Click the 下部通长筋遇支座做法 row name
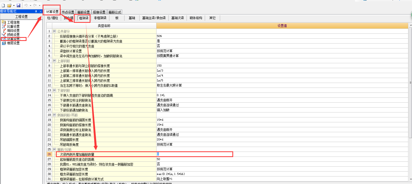412x184 pixels. pos(75,105)
